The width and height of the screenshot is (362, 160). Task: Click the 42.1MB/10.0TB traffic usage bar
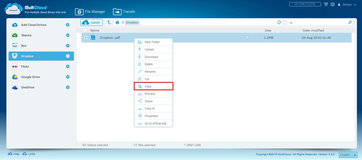(305, 4)
